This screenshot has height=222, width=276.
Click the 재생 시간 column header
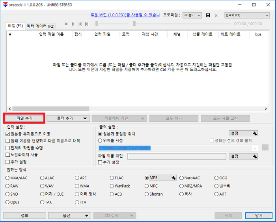[x=153, y=34]
